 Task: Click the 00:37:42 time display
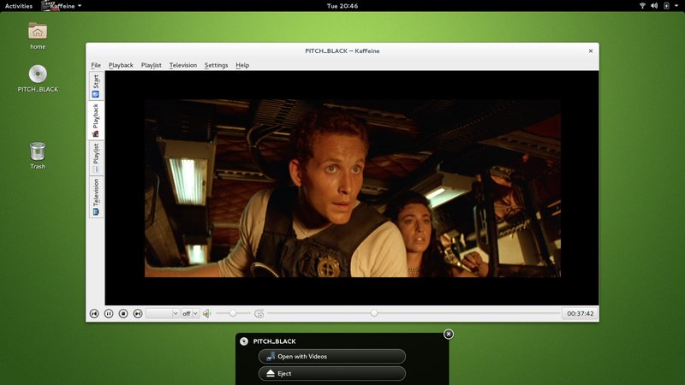click(581, 313)
